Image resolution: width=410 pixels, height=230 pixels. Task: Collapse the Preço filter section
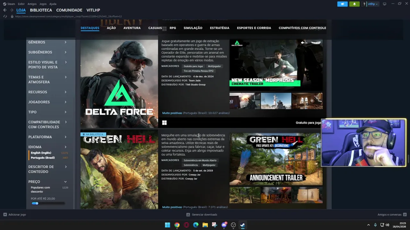pos(47,181)
